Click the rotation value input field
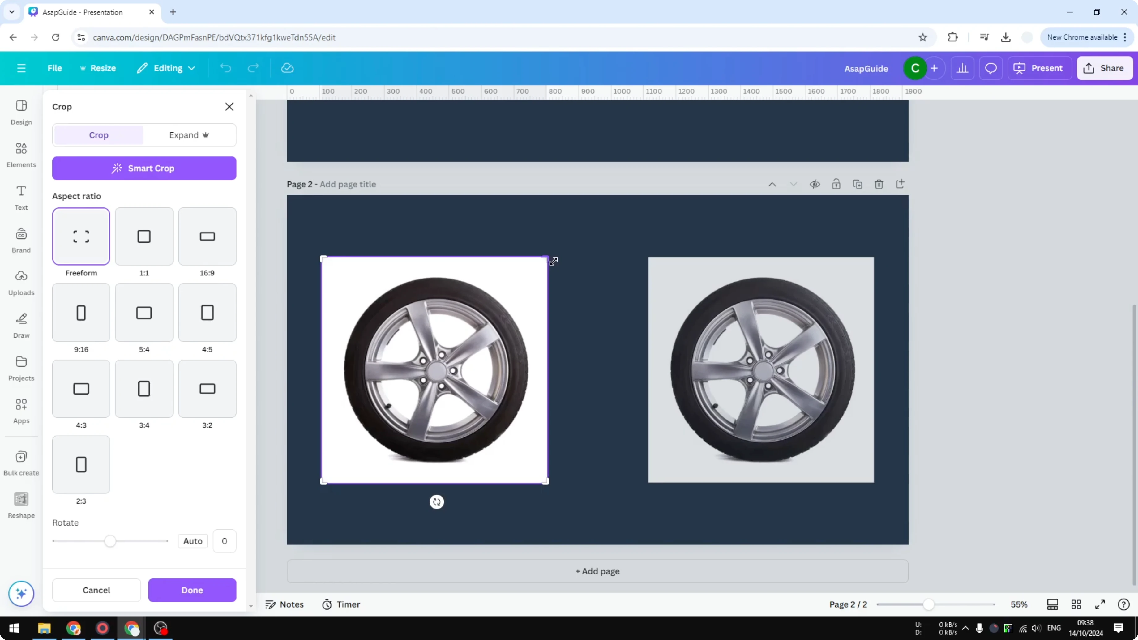The height and width of the screenshot is (640, 1138). click(x=224, y=541)
